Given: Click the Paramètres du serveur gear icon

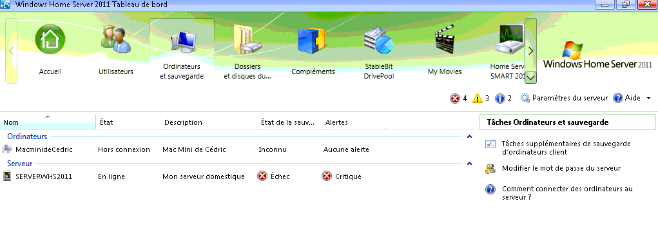Looking at the screenshot, I should tap(525, 98).
